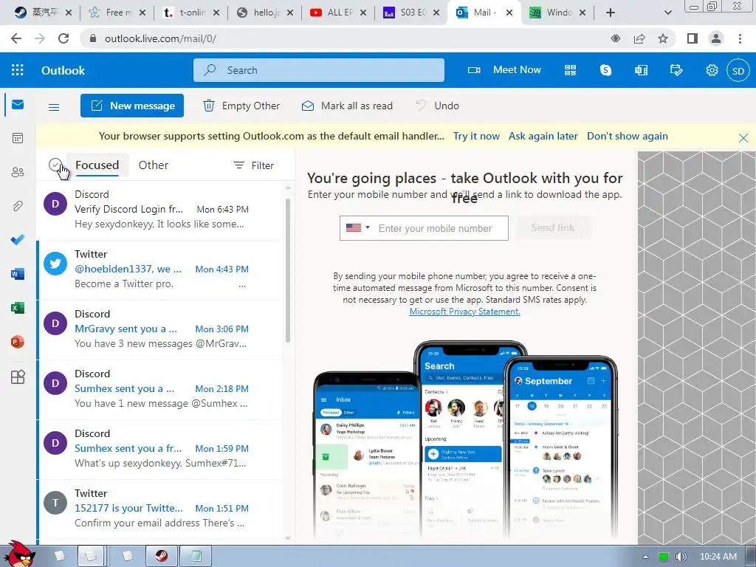Switch to the Other inbox tab
The height and width of the screenshot is (567, 756).
(x=154, y=165)
